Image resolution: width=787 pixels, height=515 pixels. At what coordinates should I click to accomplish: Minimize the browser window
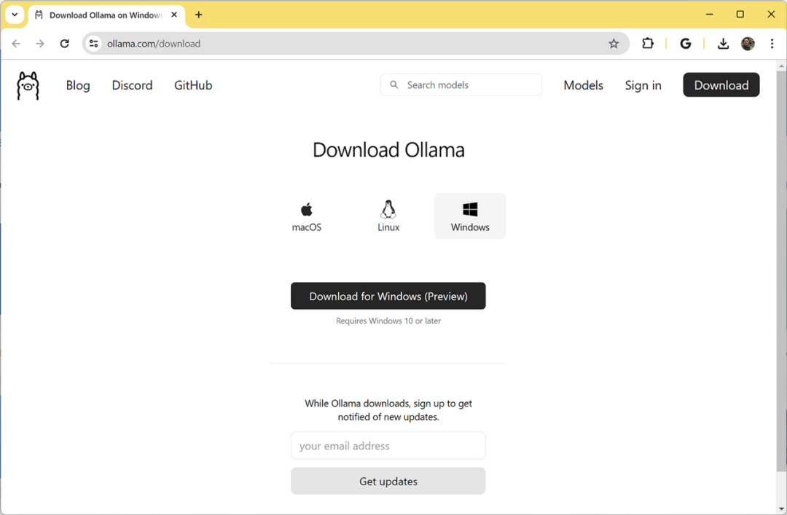click(x=709, y=14)
